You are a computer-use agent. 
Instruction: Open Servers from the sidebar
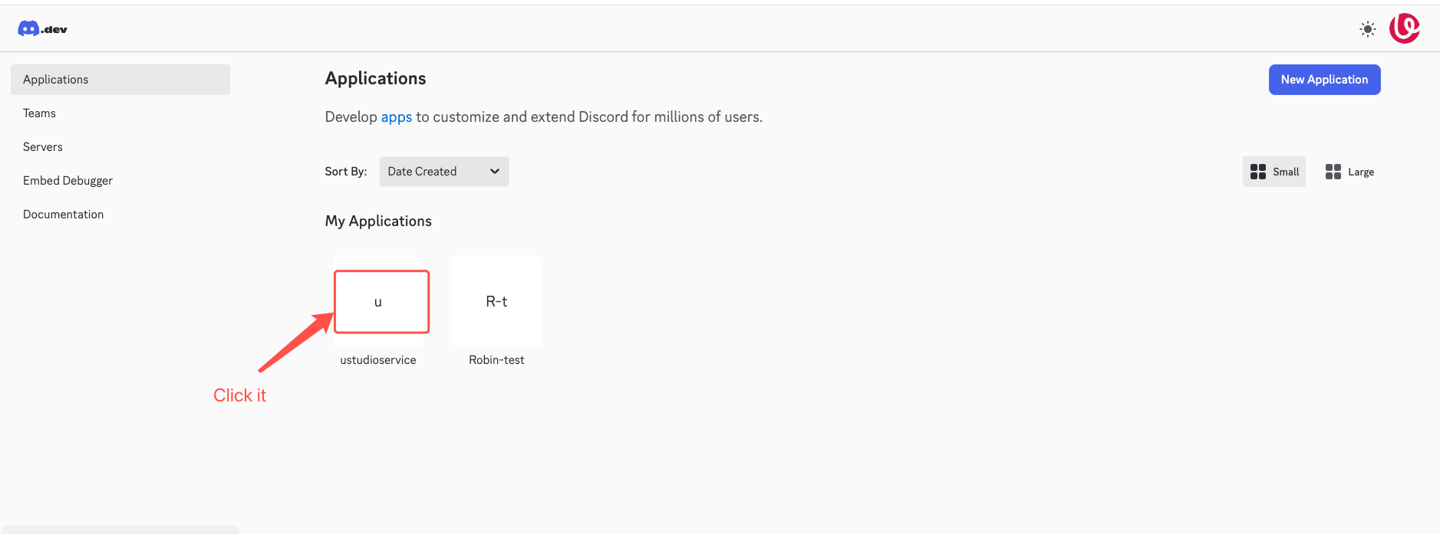click(x=43, y=147)
